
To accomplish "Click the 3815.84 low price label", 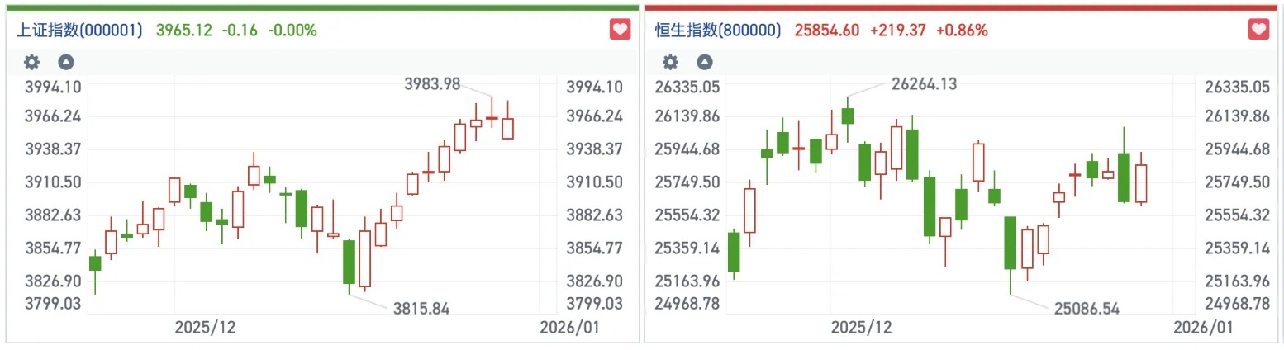I will tap(422, 309).
